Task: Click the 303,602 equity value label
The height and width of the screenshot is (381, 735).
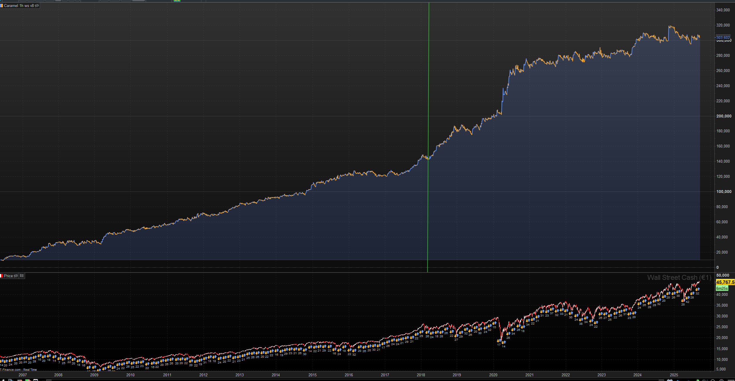Action: [723, 38]
